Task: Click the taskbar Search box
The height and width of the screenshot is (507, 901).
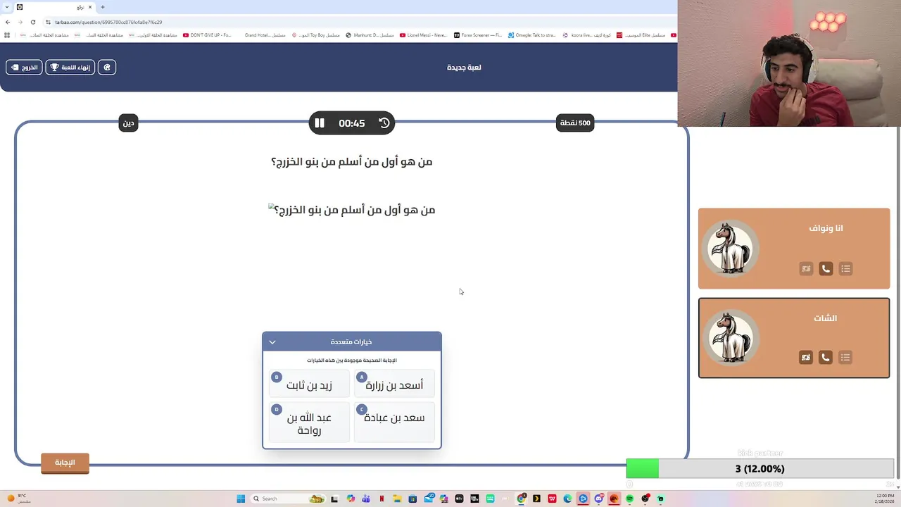Action: (287, 499)
